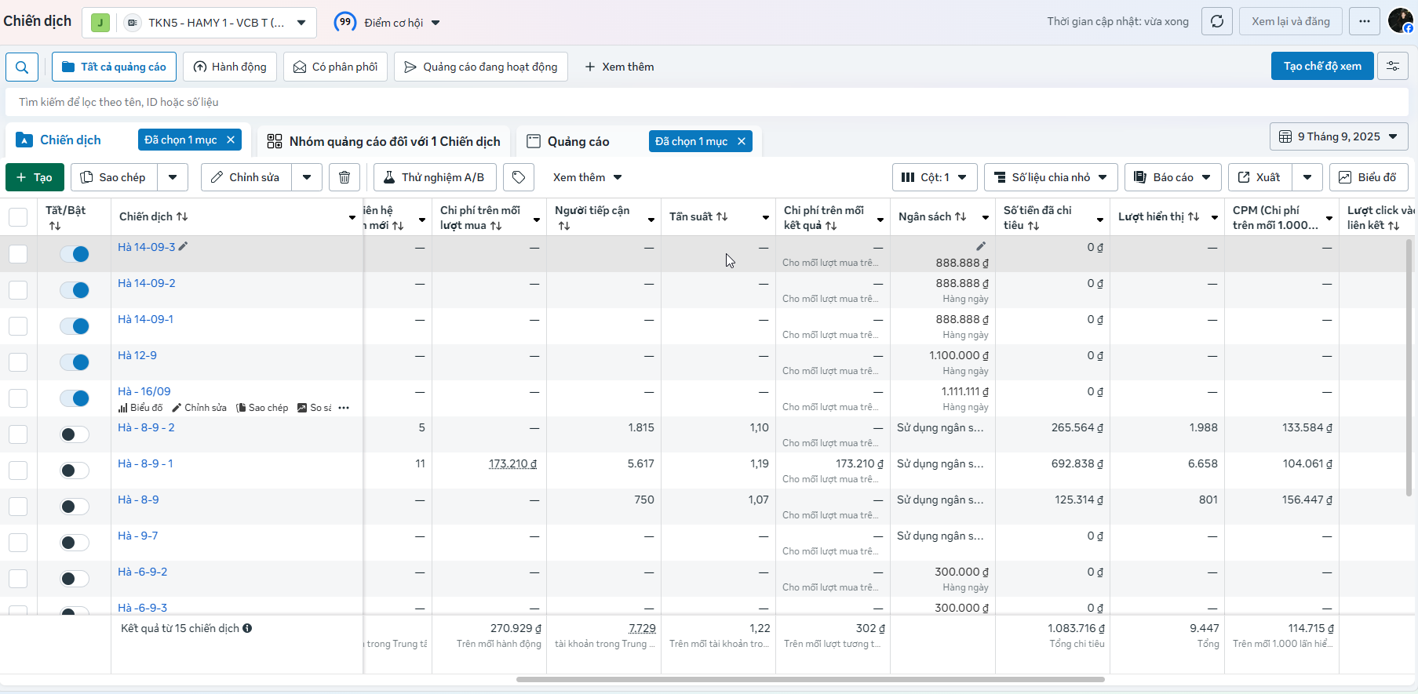
Task: Open the 99 opportunity score icon
Action: tap(345, 22)
